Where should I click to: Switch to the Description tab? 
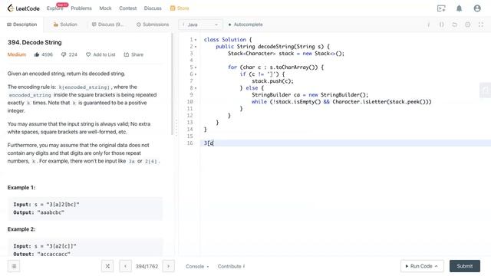click(x=22, y=25)
